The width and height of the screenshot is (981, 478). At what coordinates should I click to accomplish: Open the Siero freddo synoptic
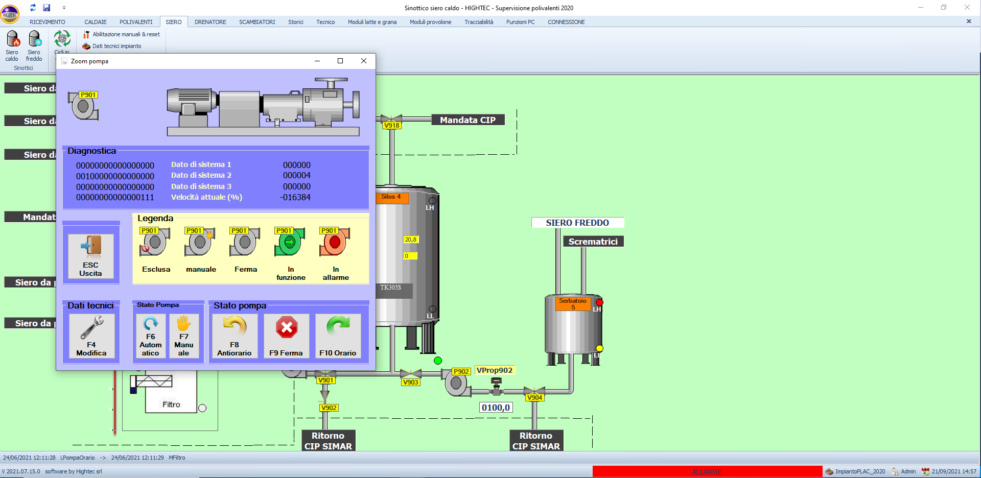click(x=34, y=46)
